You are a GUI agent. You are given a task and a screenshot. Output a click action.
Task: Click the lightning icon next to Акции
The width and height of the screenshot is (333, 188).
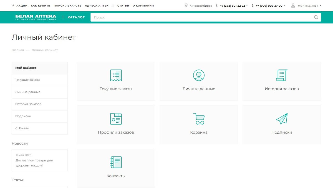(x=13, y=6)
